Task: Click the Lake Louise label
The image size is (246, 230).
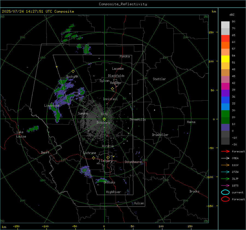Action: 21,134
